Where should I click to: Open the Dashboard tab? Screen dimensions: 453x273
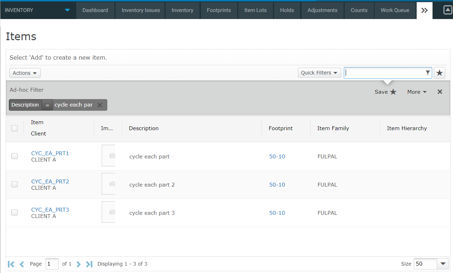coord(95,10)
